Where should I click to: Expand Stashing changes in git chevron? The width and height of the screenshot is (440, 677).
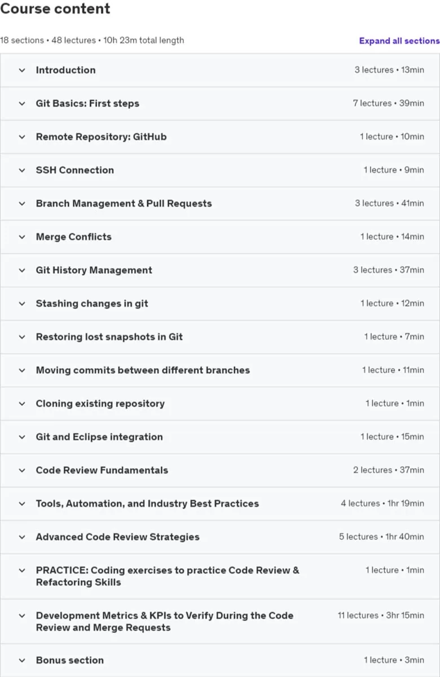tap(22, 304)
